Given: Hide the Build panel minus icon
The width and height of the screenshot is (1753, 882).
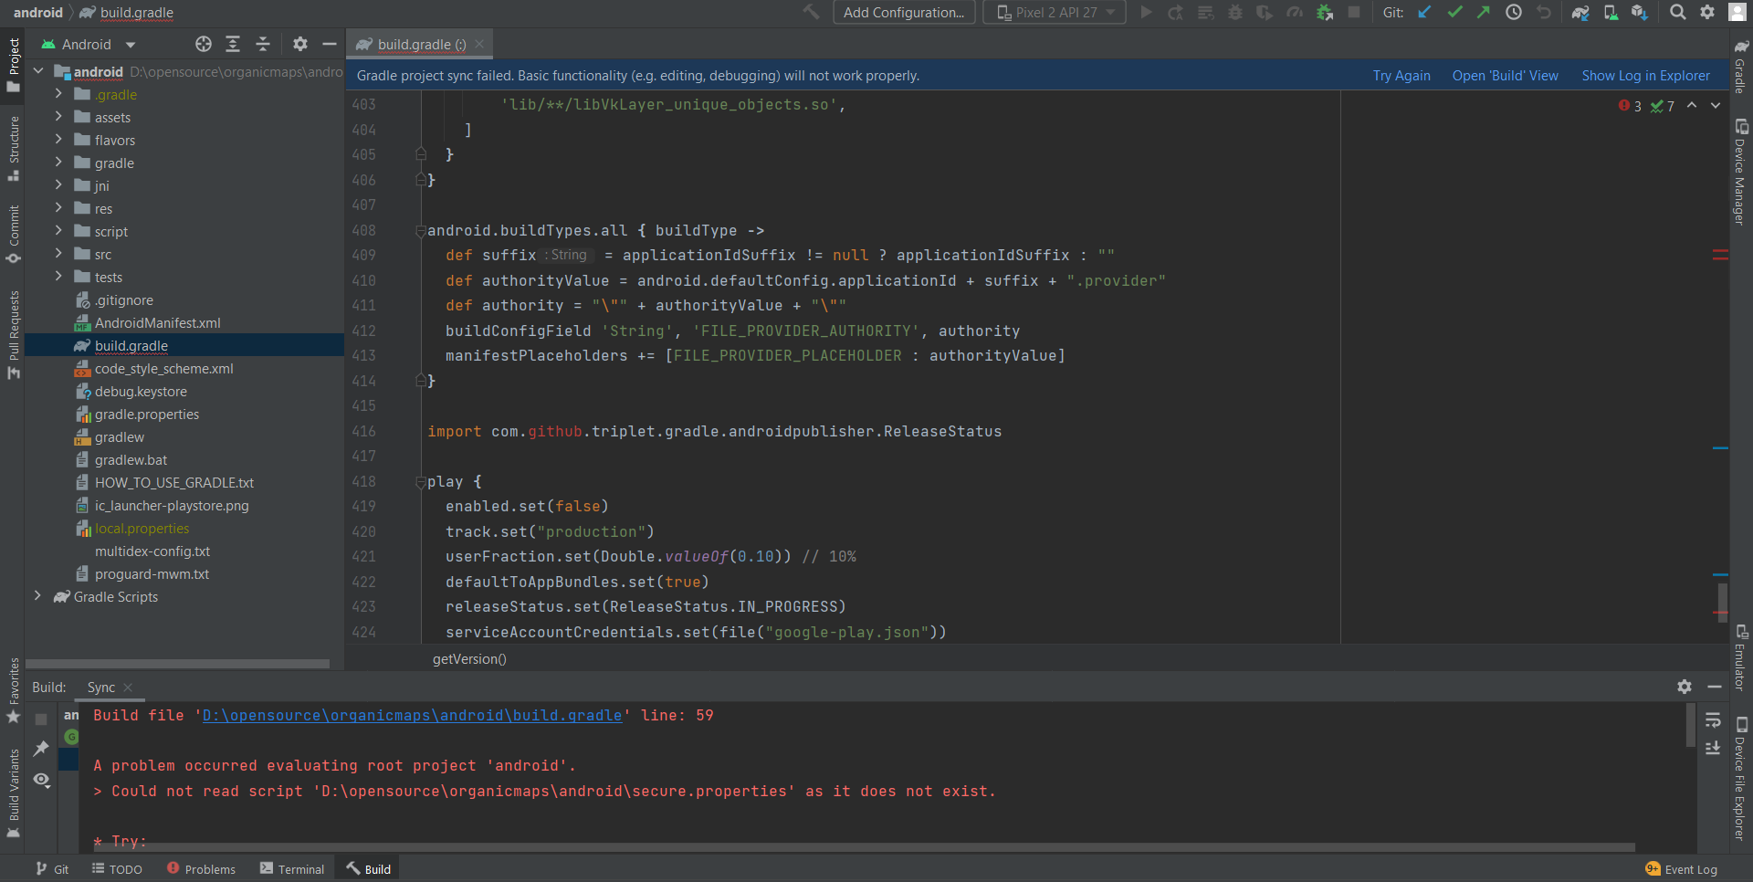Looking at the screenshot, I should click(1715, 687).
